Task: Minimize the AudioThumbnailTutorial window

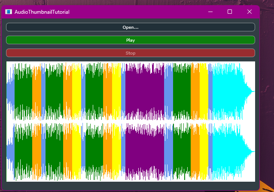Action: coord(210,12)
